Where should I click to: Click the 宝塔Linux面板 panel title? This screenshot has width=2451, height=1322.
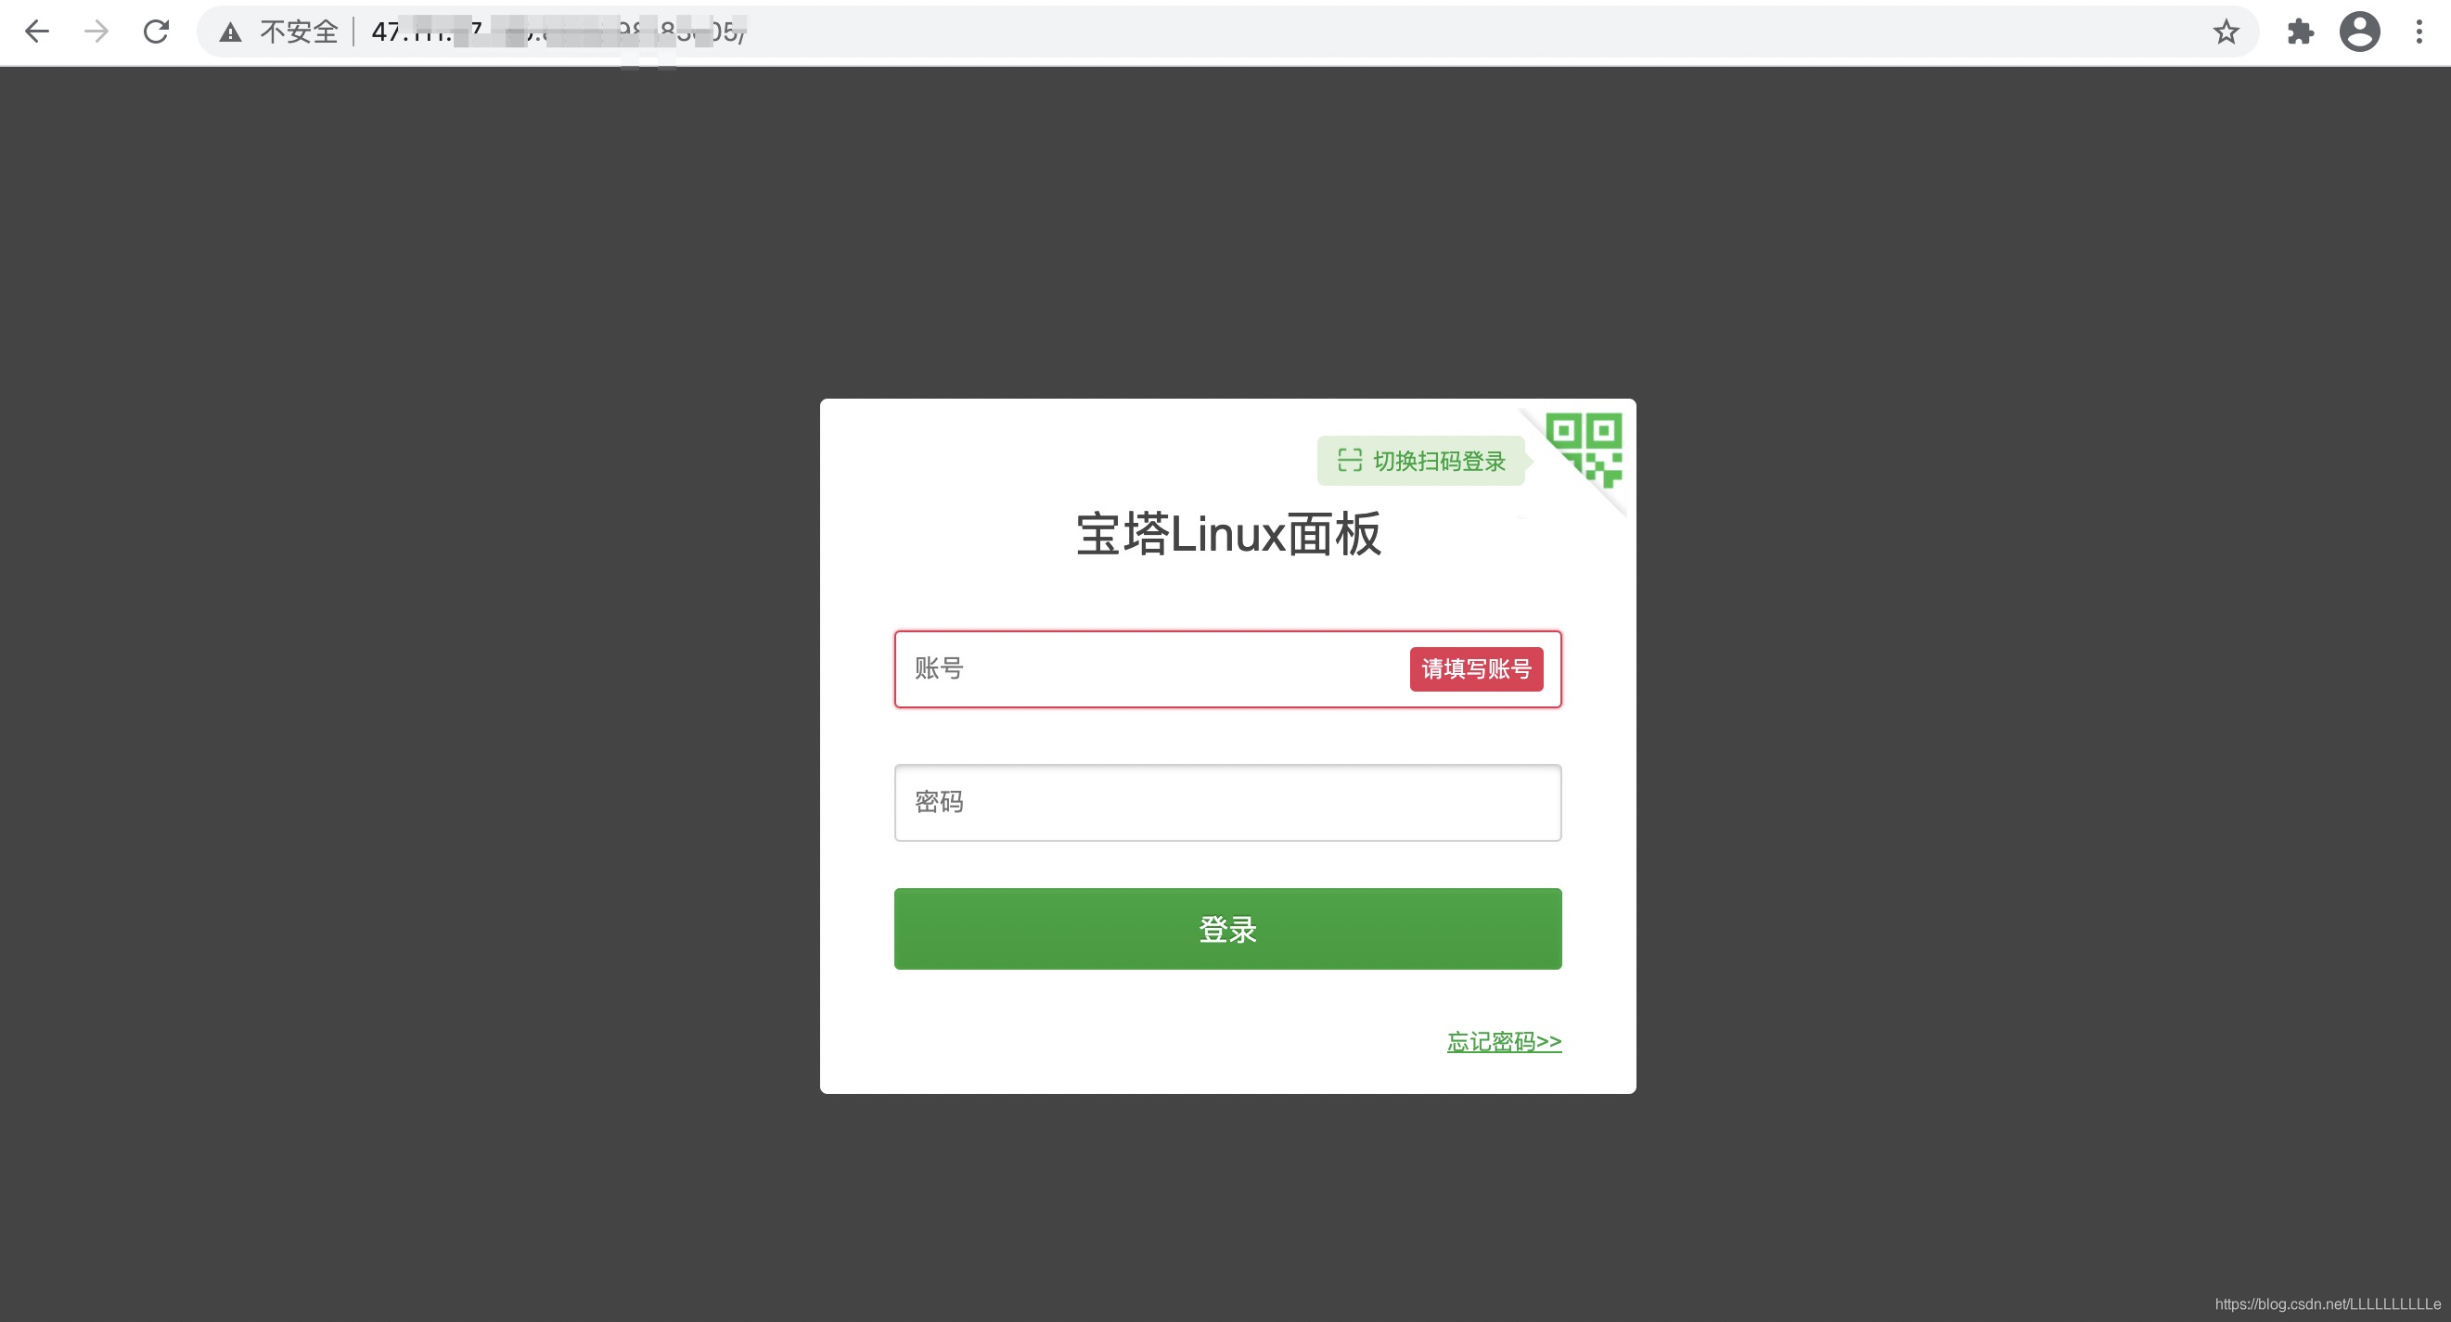click(1227, 534)
